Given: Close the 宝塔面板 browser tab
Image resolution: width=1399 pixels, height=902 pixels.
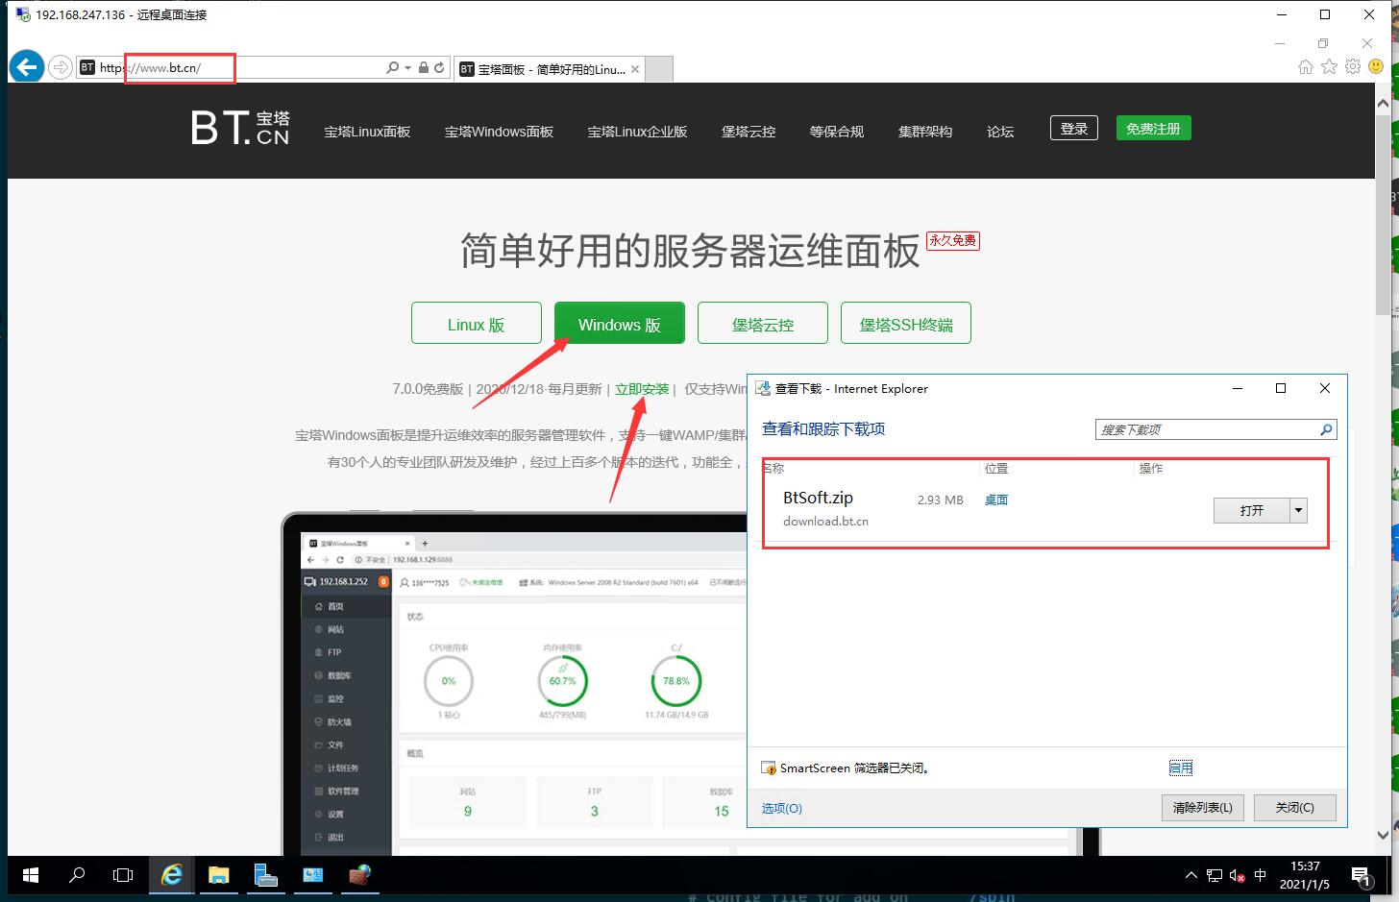Looking at the screenshot, I should coord(635,69).
